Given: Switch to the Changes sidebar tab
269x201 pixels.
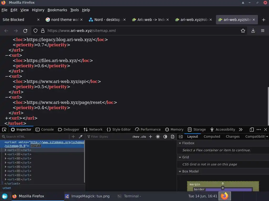Looking at the screenshot, I should click(233, 137).
